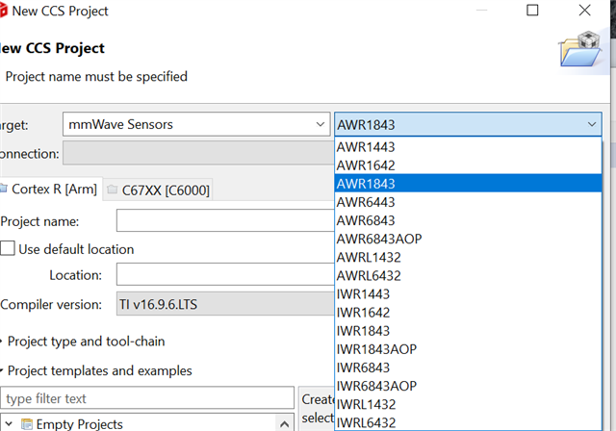Screen dimensions: 616x431
Task: Collapse Project templates and examples section
Action: click(2, 370)
